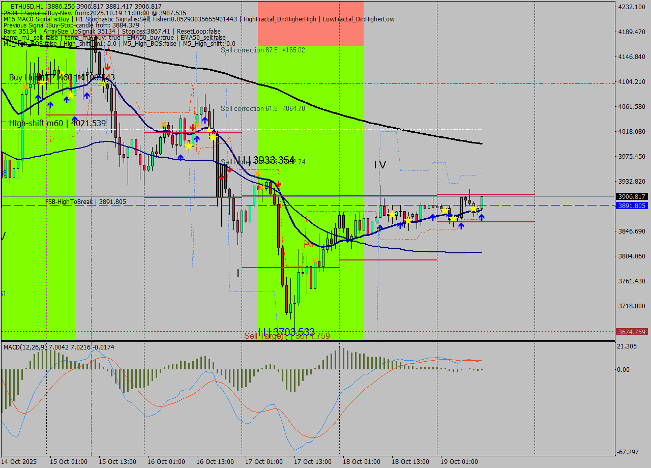Click the Sell correction 61.8 label

tap(262, 109)
